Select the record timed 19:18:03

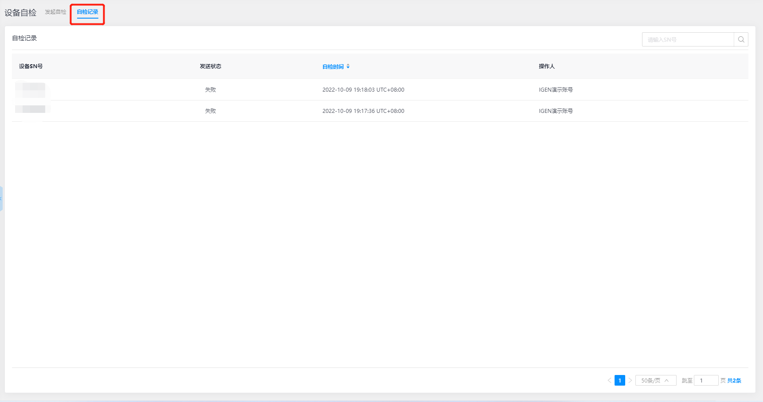[x=363, y=89]
